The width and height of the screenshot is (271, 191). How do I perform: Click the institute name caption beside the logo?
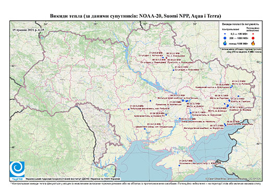[x=73, y=179]
